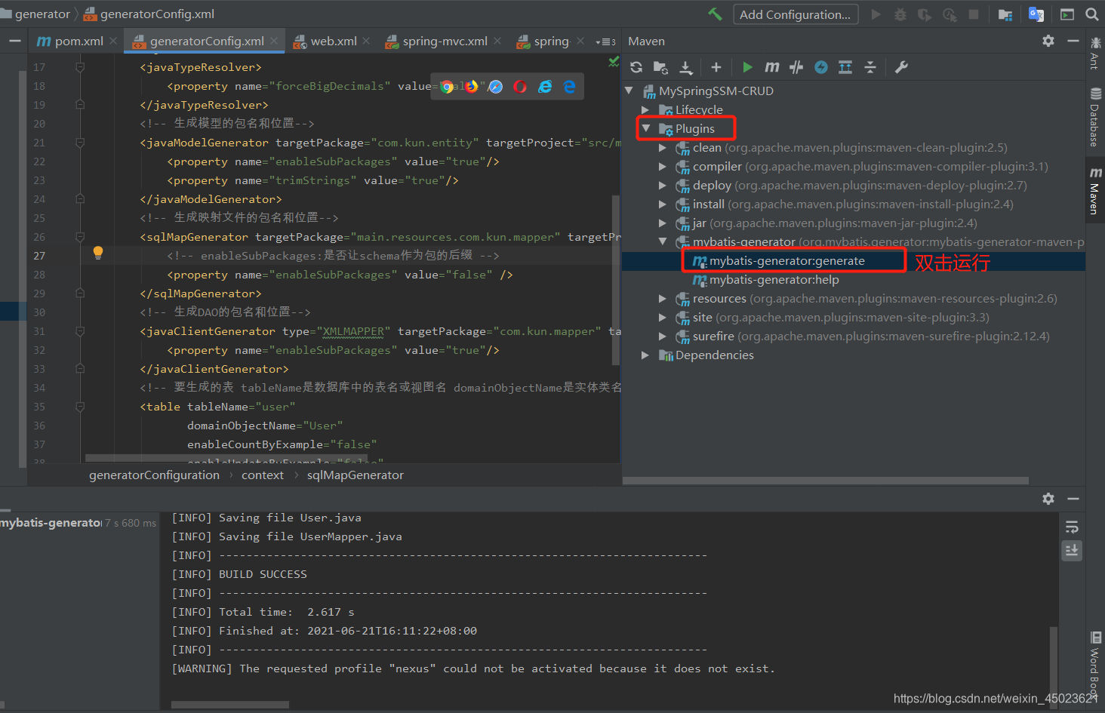Show hidden editor tabs dropdown
Screen dimensions: 1105x713
point(606,41)
